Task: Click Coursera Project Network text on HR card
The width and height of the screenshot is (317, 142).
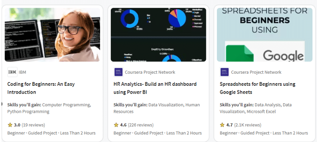Action: coord(150,72)
